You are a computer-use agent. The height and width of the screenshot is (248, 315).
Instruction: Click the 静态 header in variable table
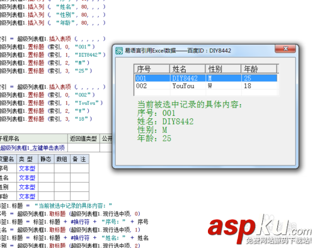(x=46, y=159)
